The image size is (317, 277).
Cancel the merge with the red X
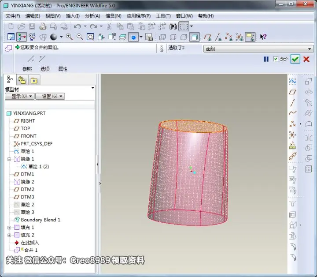point(306,59)
